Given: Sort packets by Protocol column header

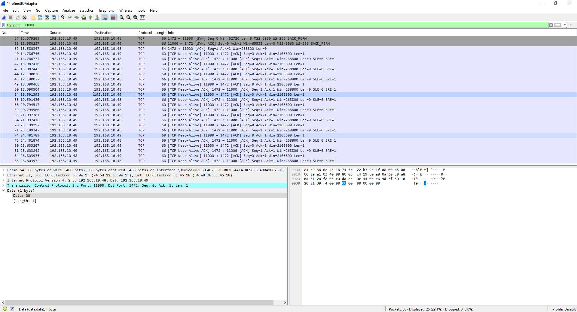Looking at the screenshot, I should click(145, 33).
